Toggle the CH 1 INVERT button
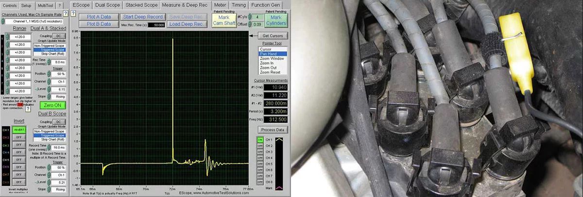Viewport: 583px width, 197px height. (19, 130)
